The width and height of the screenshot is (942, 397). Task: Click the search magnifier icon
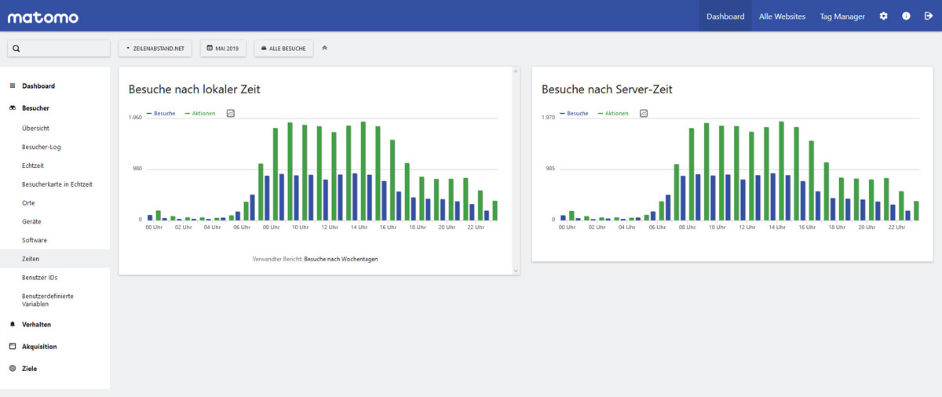[16, 49]
